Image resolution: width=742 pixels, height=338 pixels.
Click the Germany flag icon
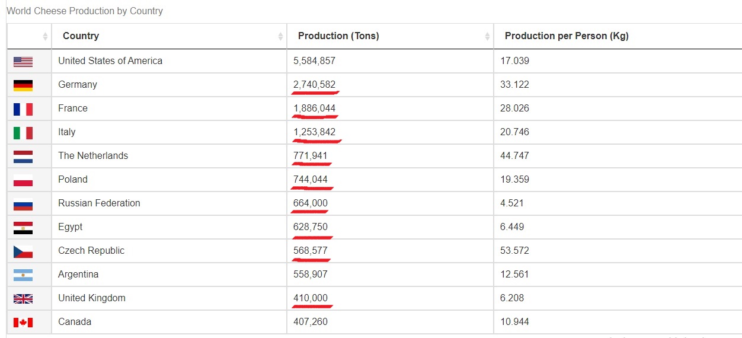click(x=23, y=85)
